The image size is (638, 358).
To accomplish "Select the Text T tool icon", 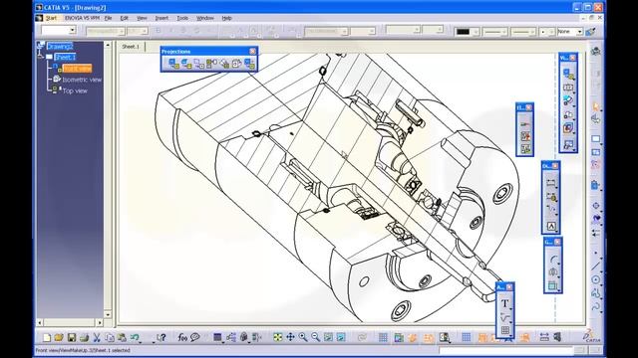I will (504, 302).
